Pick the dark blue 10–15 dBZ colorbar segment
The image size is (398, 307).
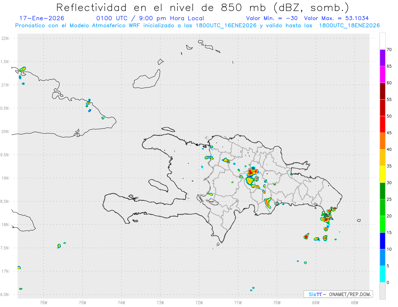382,241
